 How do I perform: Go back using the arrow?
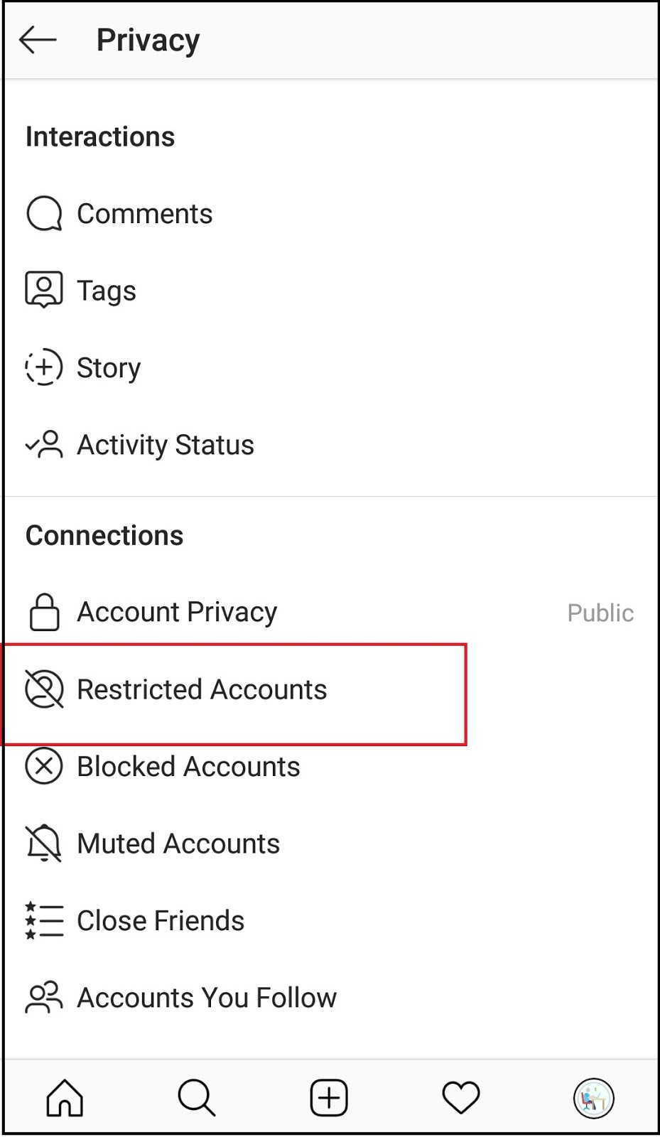click(37, 39)
